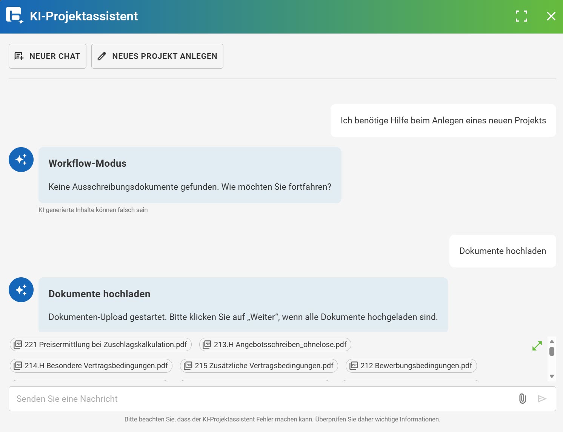The height and width of the screenshot is (432, 563).
Task: Start a Neuer Chat
Action: [x=47, y=56]
